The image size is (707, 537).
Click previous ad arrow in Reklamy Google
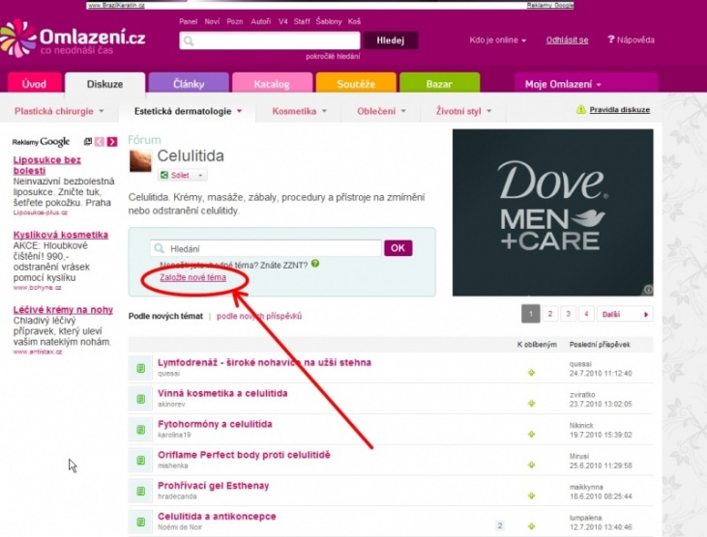(x=100, y=142)
